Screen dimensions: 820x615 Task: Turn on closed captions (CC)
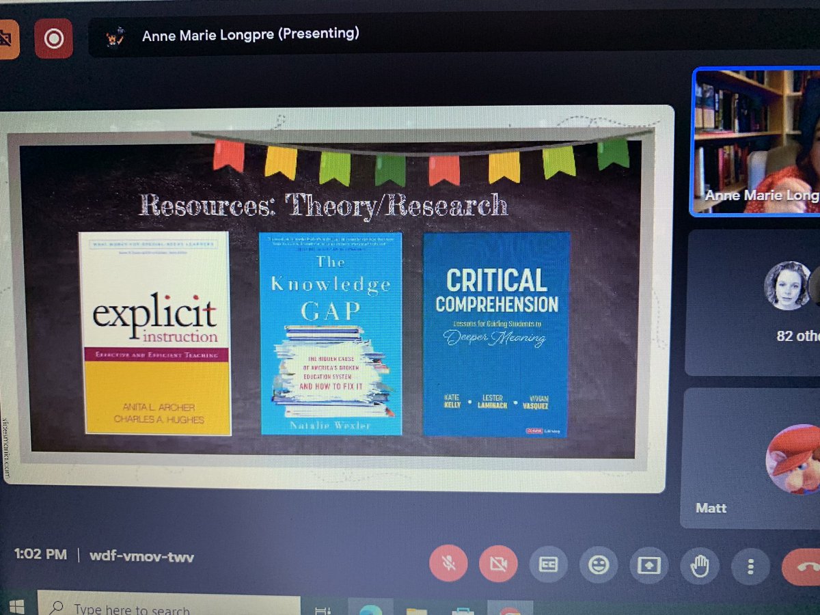549,564
